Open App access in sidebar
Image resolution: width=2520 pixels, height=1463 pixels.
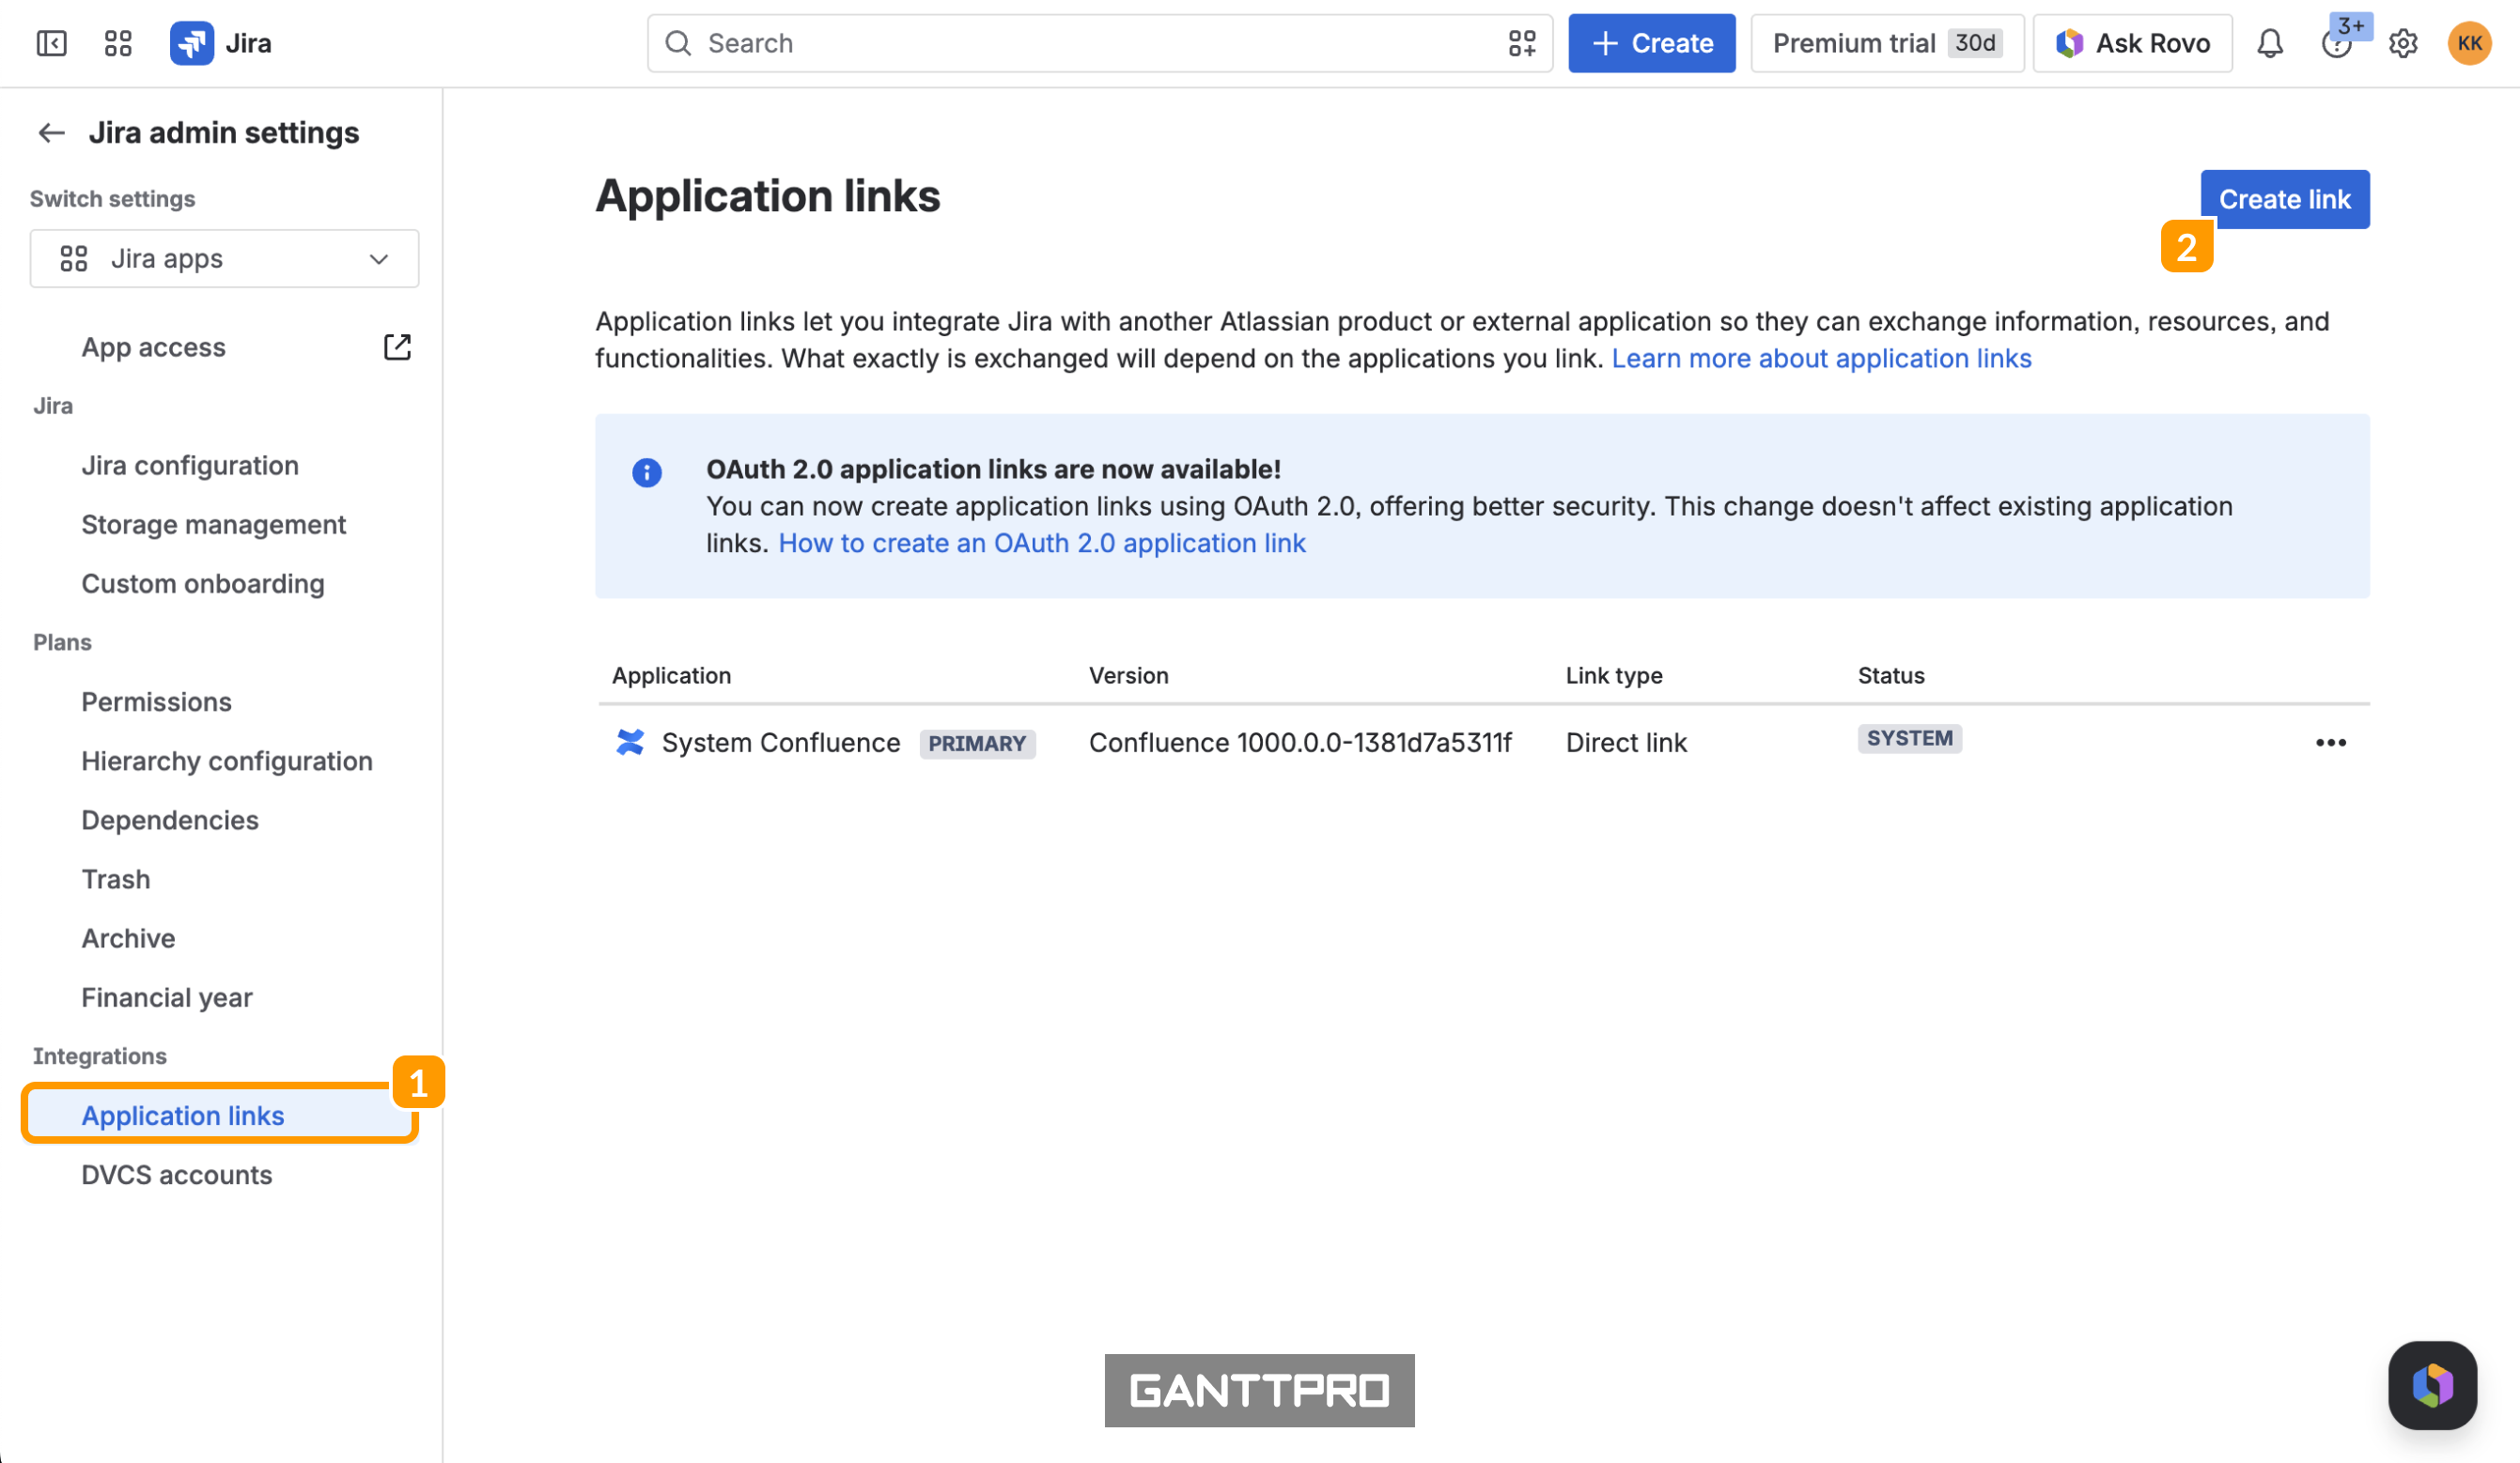pyautogui.click(x=153, y=346)
